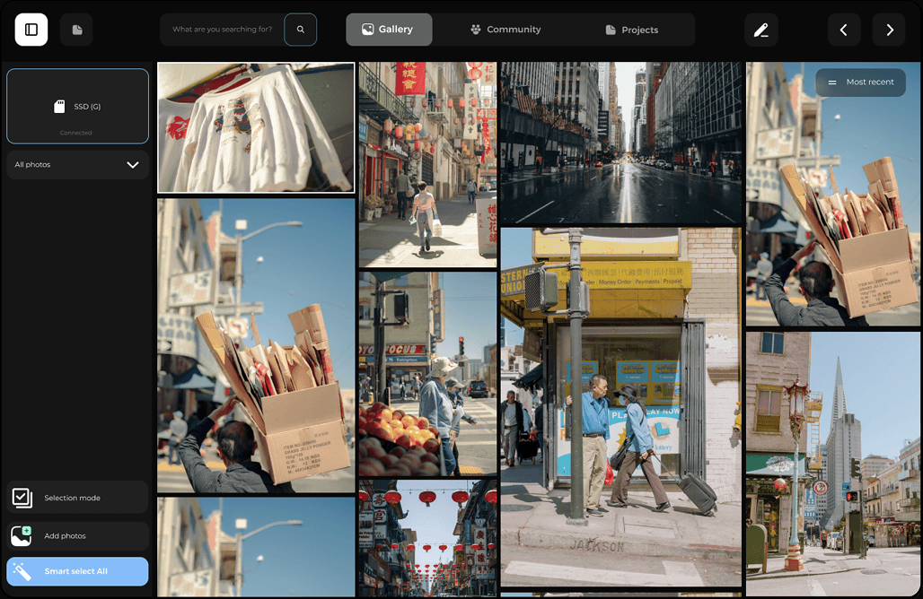
Task: Go to next with right arrow
Action: pos(889,30)
